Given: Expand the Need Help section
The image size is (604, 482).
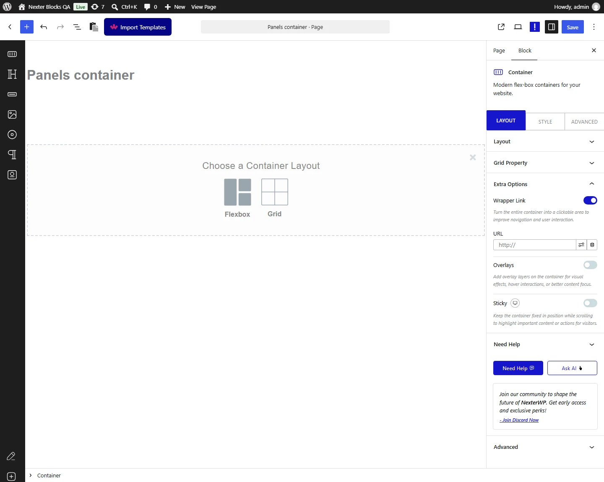Looking at the screenshot, I should point(545,345).
